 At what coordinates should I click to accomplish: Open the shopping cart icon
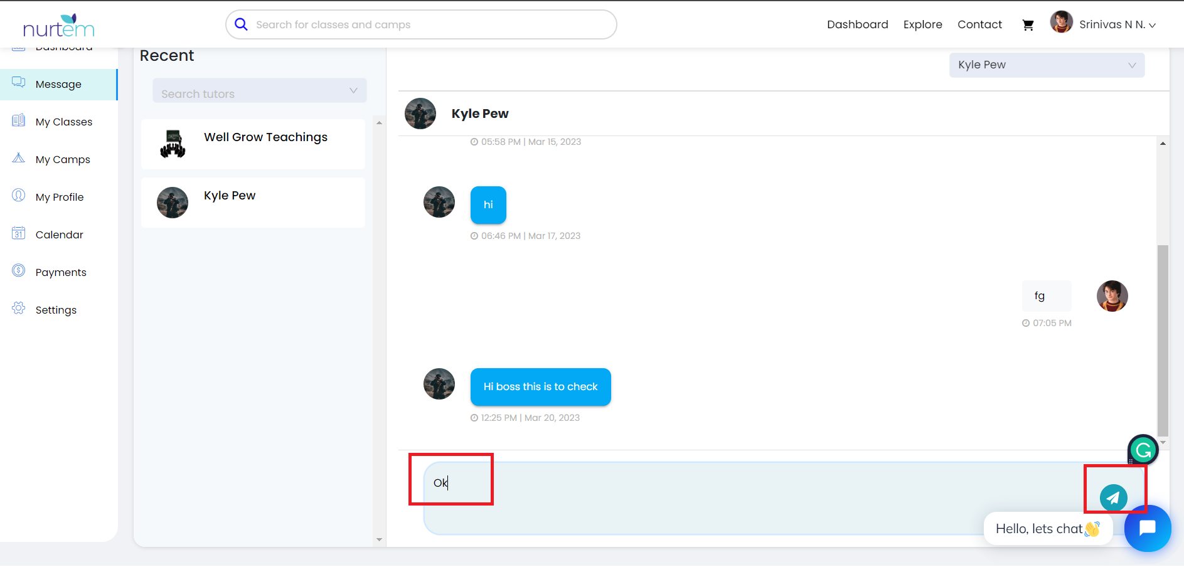coord(1028,25)
